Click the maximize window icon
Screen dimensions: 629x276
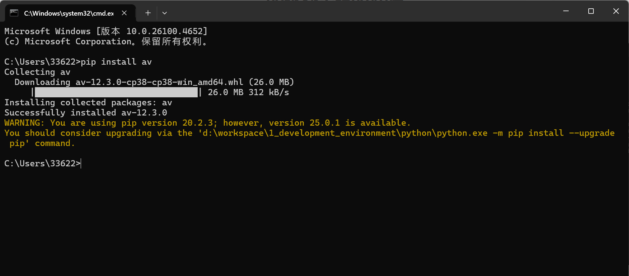[590, 11]
